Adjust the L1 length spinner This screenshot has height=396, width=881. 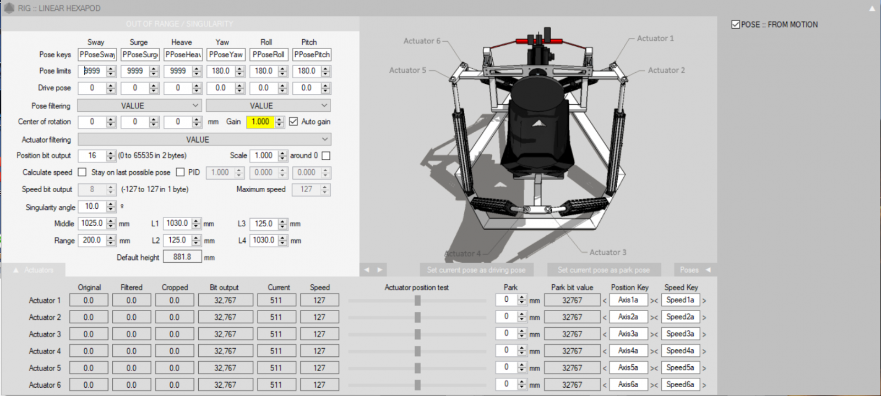pyautogui.click(x=196, y=224)
